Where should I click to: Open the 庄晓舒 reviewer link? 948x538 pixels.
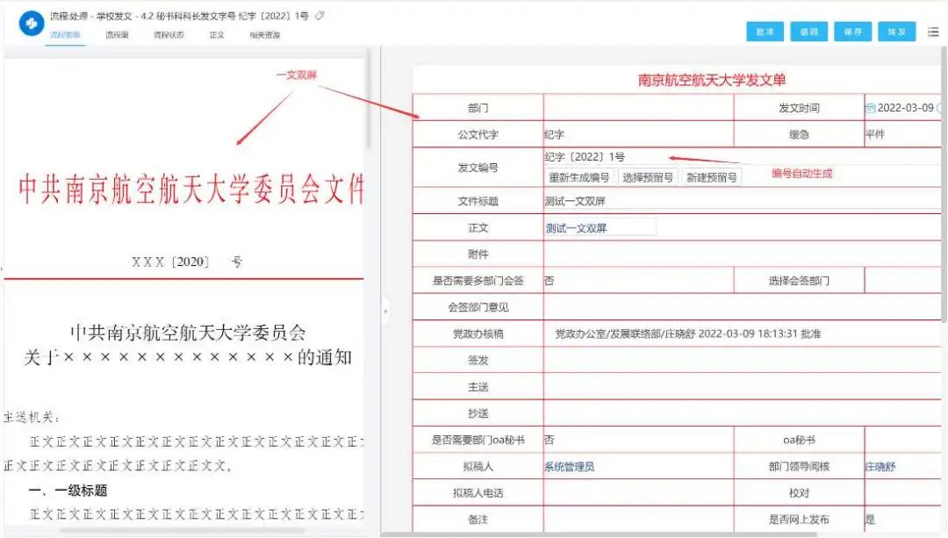point(880,467)
